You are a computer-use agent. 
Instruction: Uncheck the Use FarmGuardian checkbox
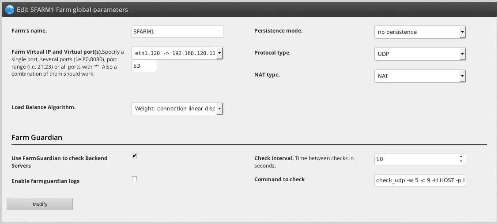click(135, 156)
